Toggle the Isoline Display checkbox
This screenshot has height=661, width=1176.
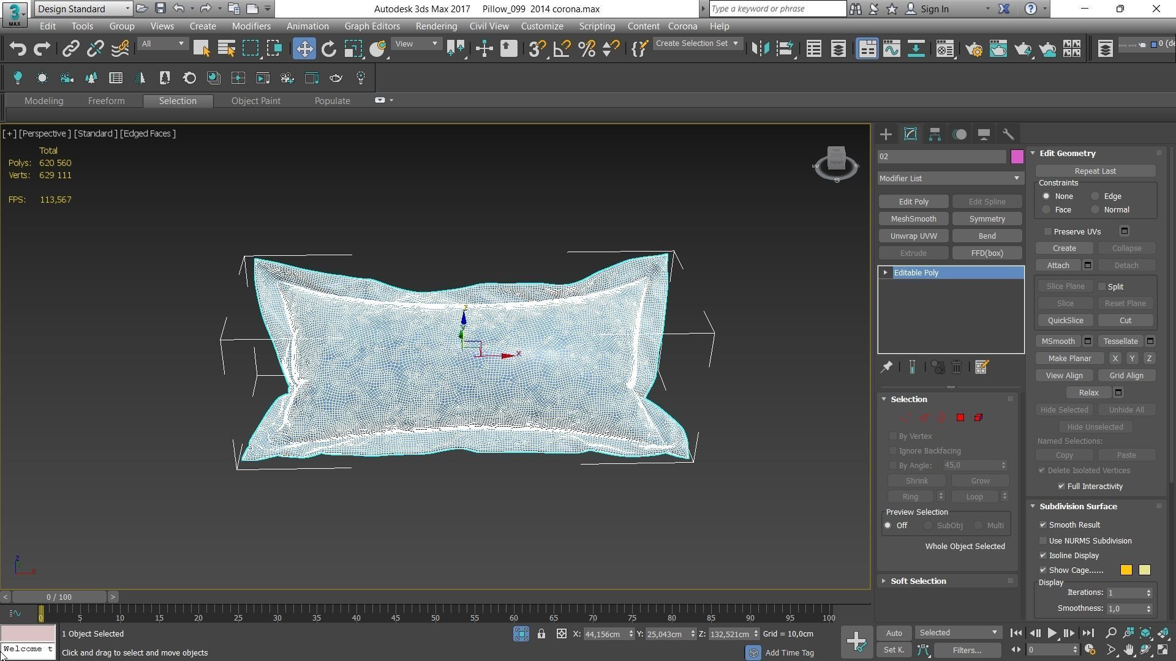pos(1043,556)
